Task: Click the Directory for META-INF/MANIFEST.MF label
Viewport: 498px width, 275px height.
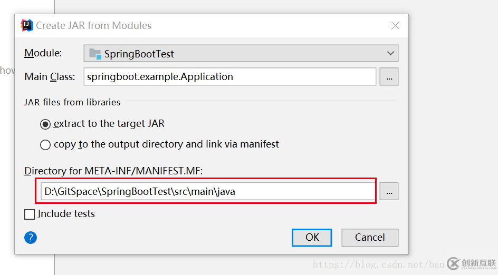Action: coord(113,171)
